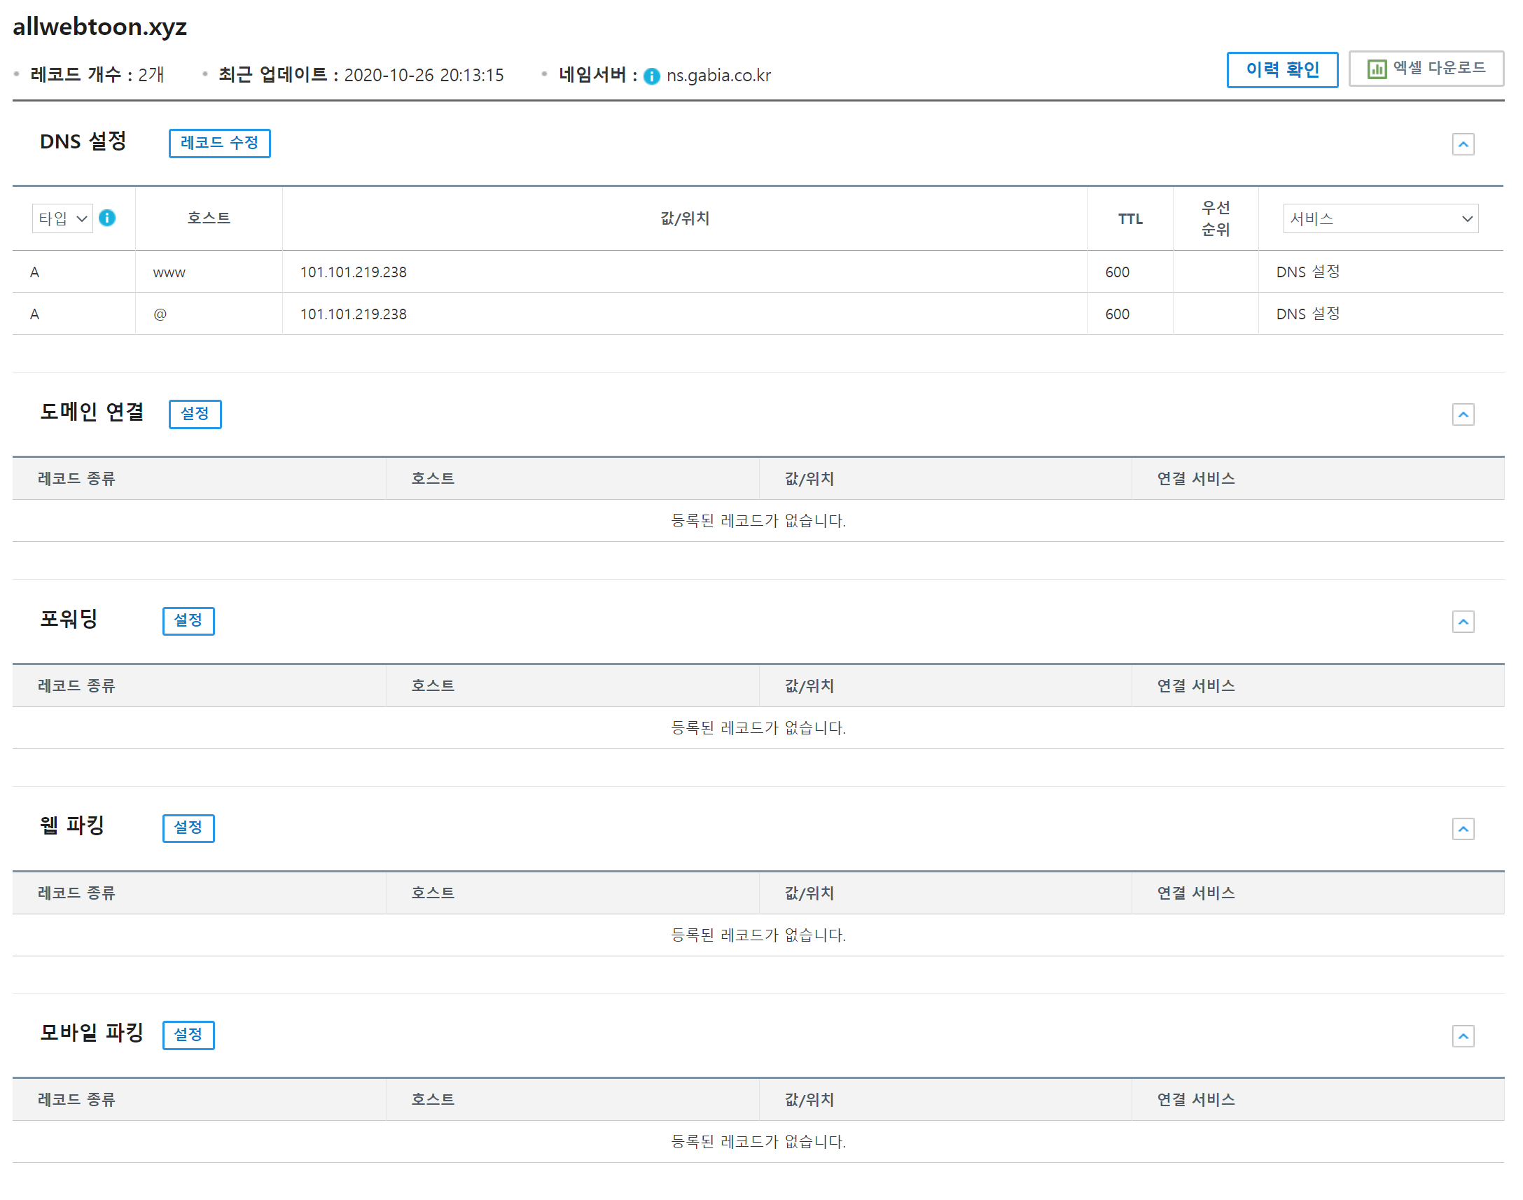Click the 이력 확인 history button

click(x=1282, y=69)
